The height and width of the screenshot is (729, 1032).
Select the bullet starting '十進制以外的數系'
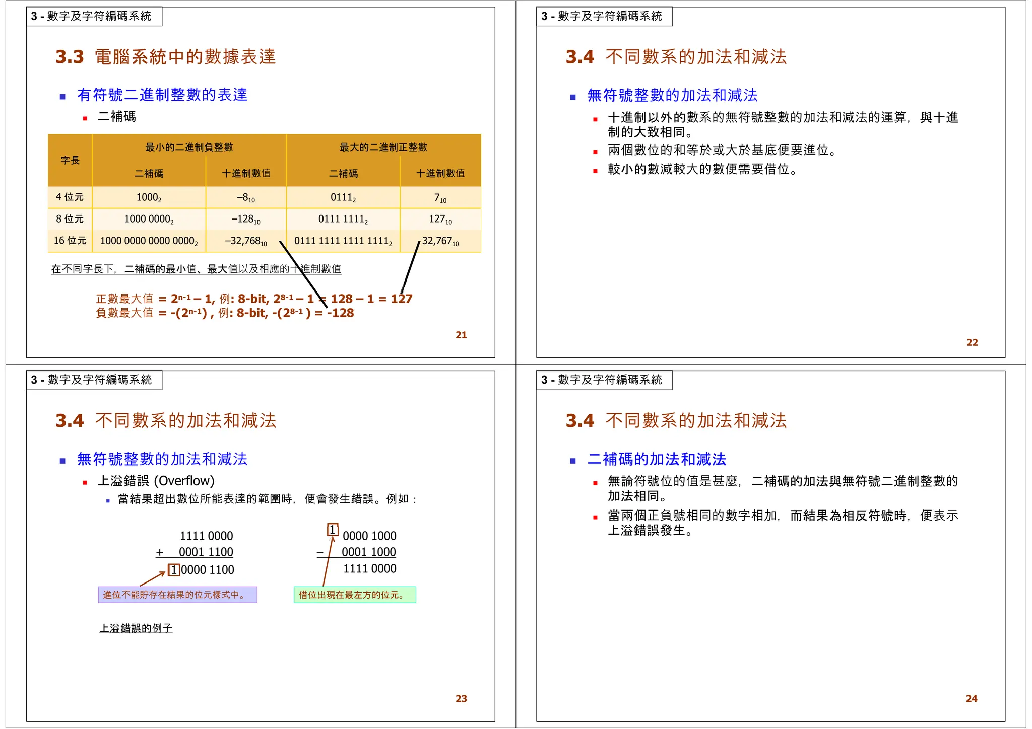(x=783, y=125)
